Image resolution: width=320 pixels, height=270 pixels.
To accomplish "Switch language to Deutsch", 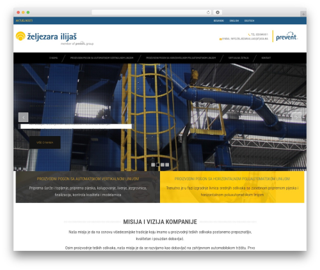I will [249, 20].
